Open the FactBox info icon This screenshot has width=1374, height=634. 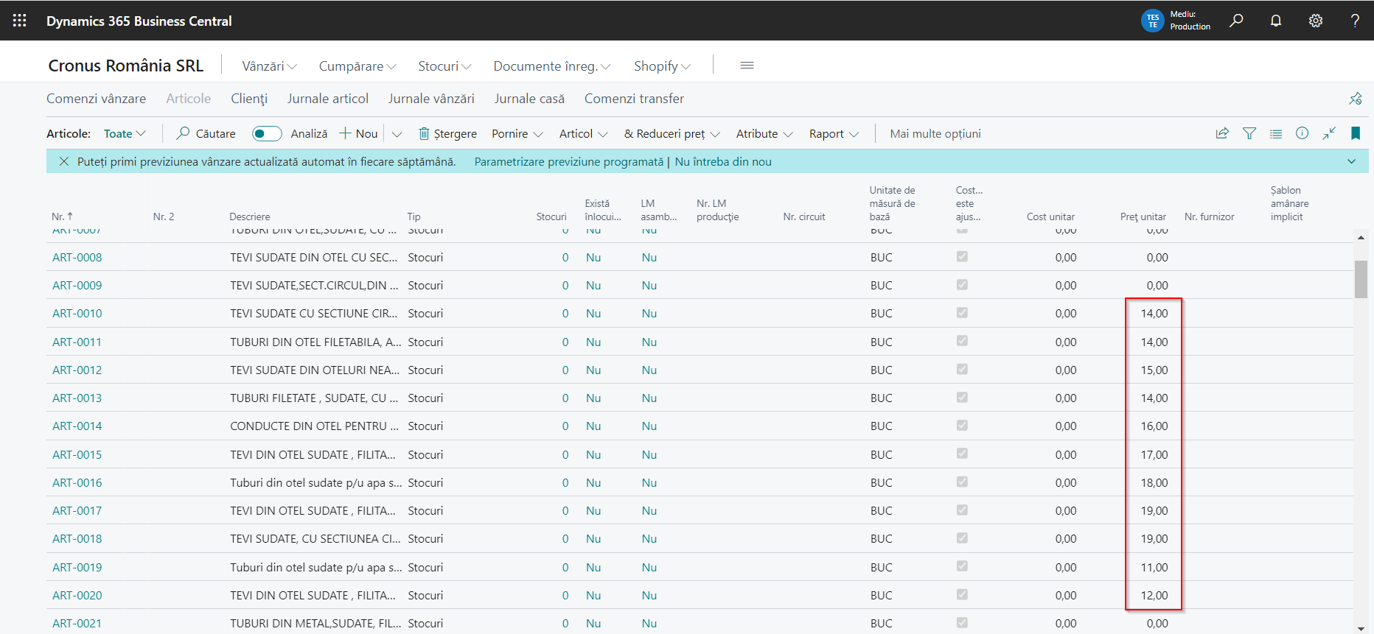coord(1302,133)
